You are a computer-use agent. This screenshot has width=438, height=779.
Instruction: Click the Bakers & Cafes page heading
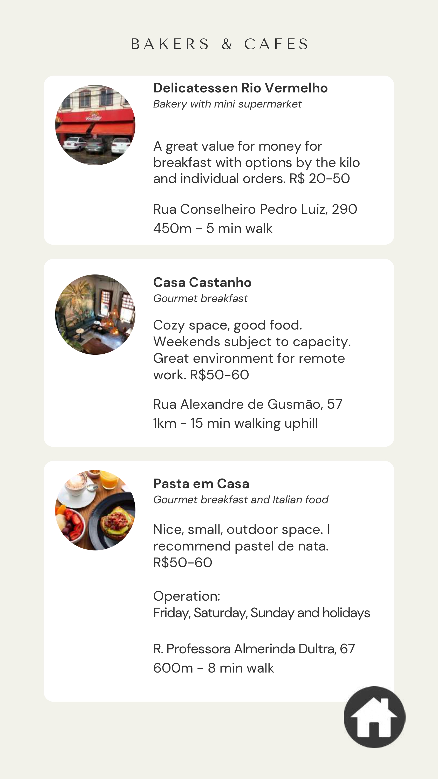tap(220, 44)
